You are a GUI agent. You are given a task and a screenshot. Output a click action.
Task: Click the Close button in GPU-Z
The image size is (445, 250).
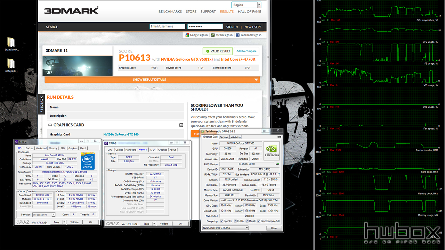274,228
